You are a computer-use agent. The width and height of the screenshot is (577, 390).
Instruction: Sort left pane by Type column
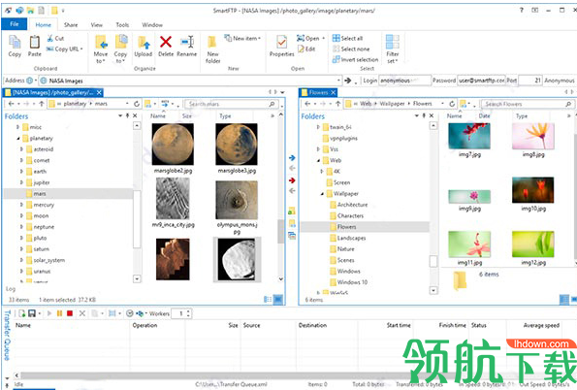point(225,116)
